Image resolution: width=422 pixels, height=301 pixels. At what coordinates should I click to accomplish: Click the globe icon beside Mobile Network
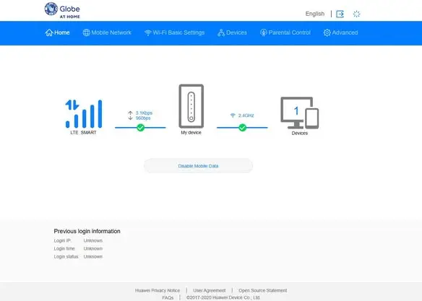(x=87, y=32)
